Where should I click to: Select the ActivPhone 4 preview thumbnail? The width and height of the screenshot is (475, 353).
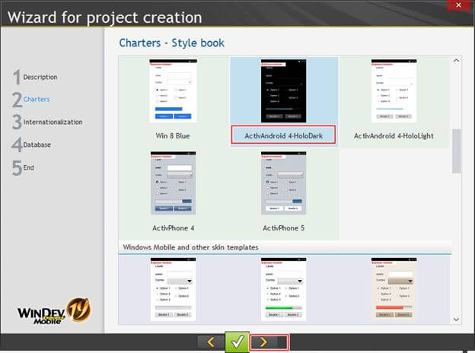pyautogui.click(x=173, y=183)
